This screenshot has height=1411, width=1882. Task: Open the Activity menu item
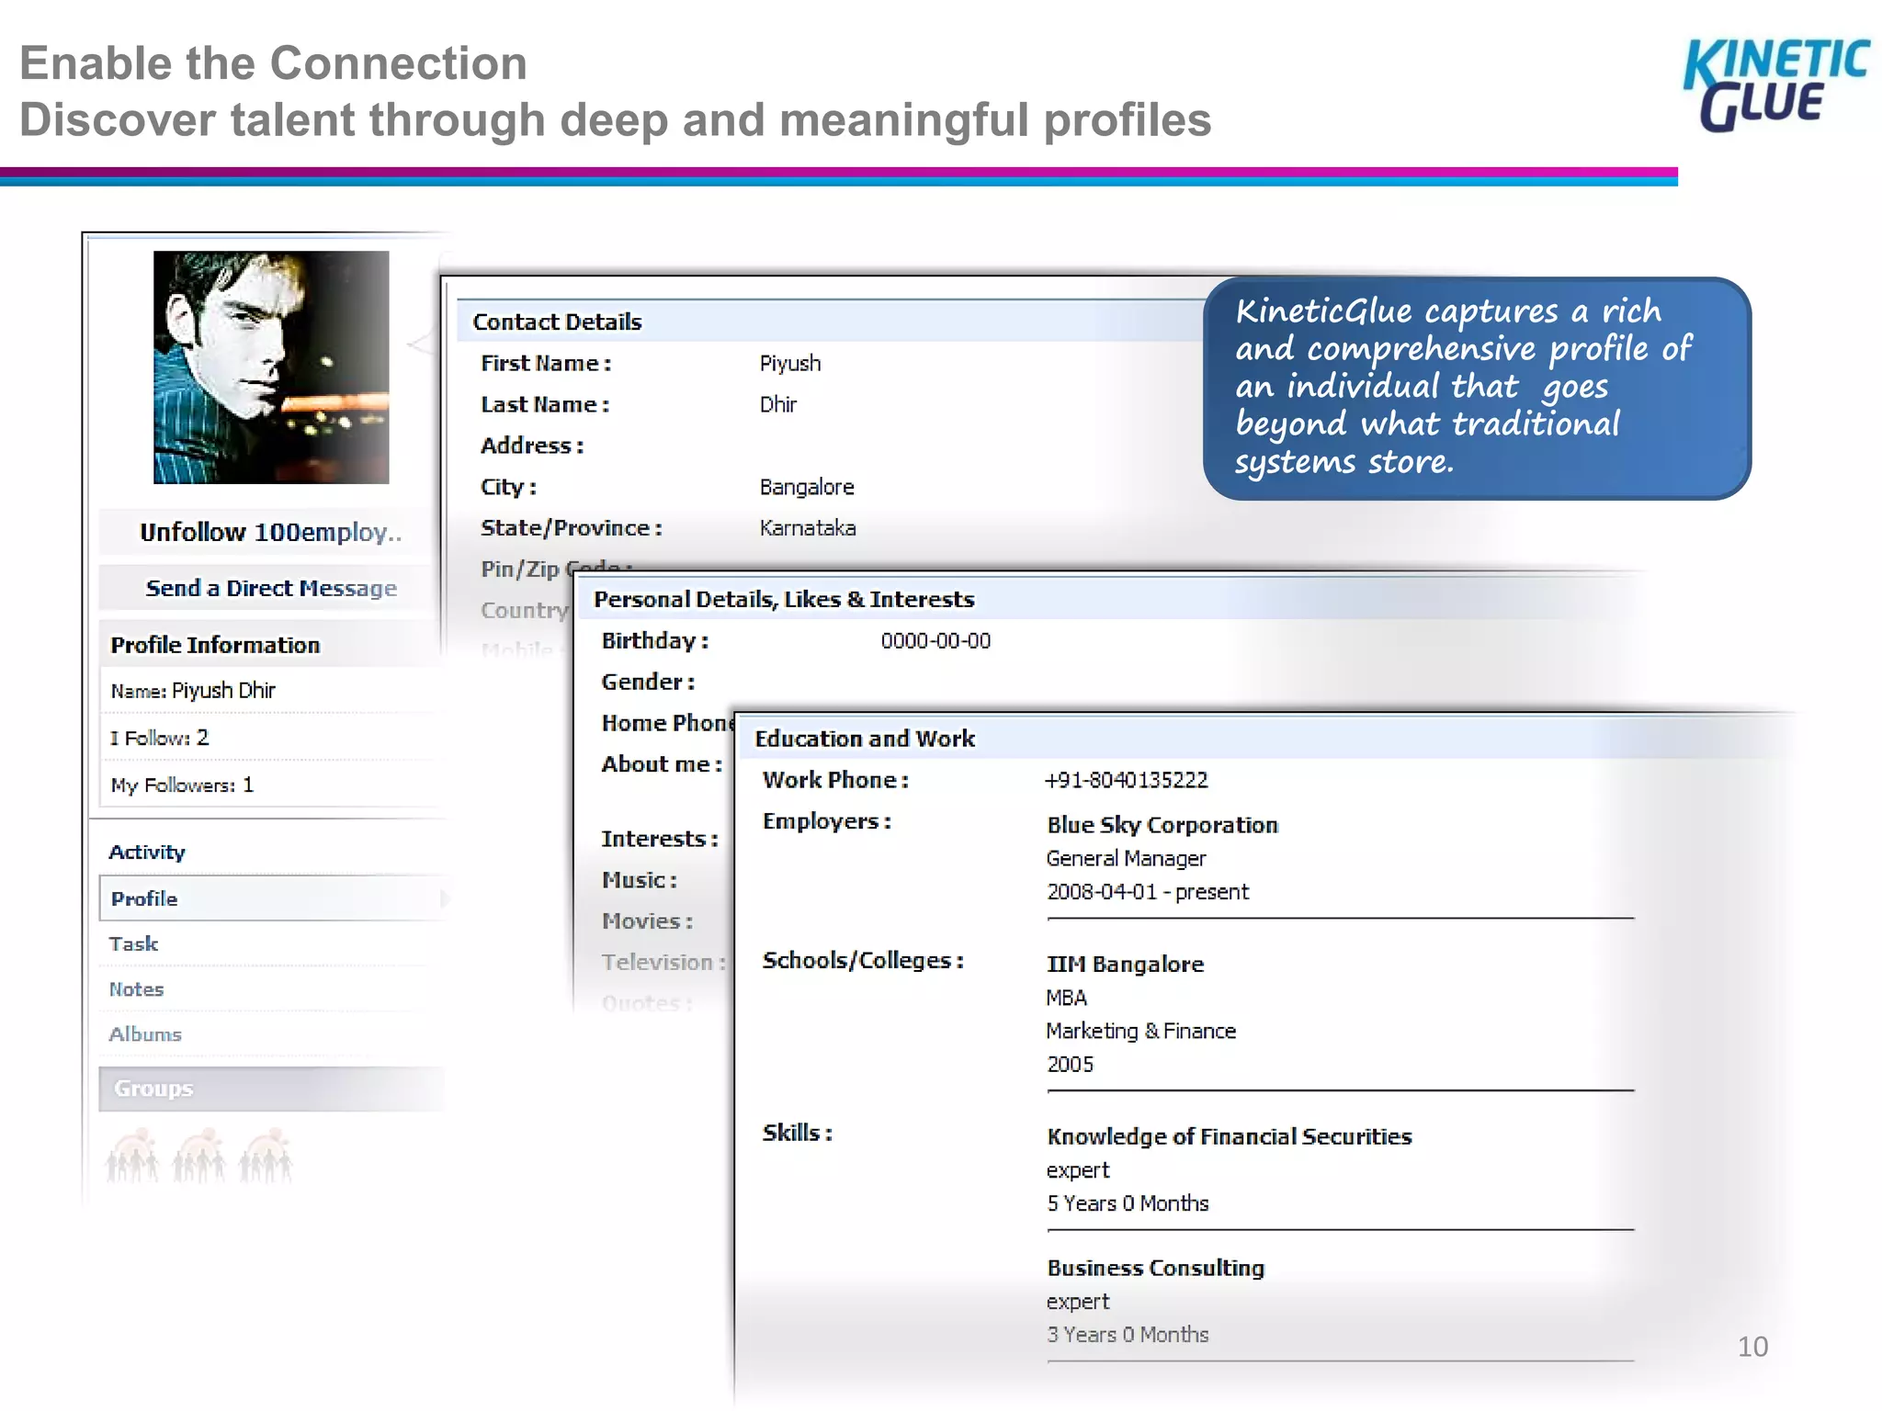point(147,852)
